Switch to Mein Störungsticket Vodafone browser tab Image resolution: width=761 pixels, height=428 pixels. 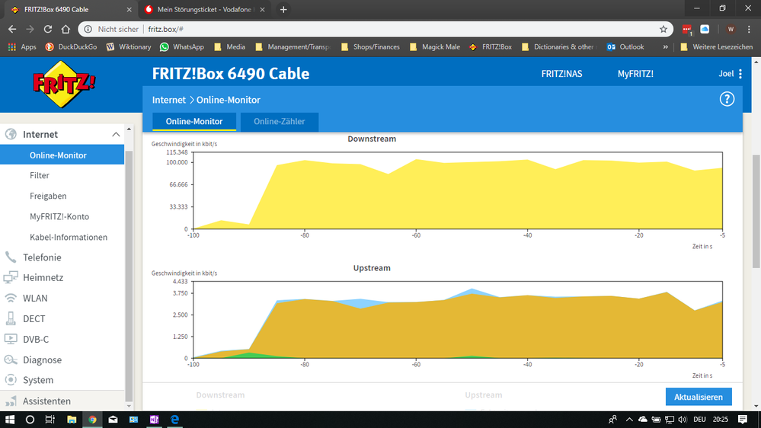point(204,10)
